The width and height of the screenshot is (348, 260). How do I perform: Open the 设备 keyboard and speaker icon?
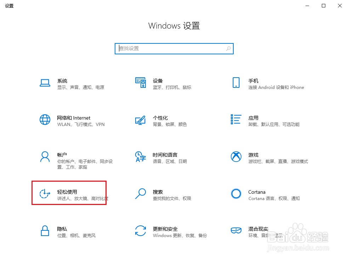point(141,83)
